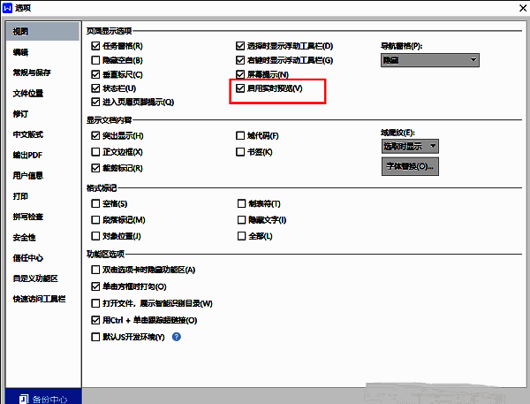Enable 打开文件,展示智能识别目录(W)

click(x=95, y=303)
